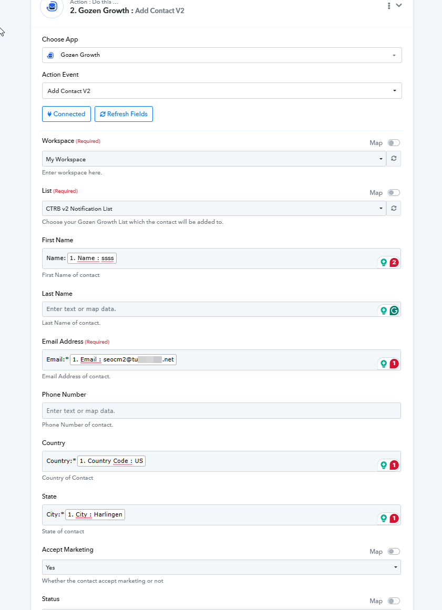Viewport: 442px width, 610px height.
Task: Click the Grammarly G icon in Last Name field
Action: [x=394, y=311]
